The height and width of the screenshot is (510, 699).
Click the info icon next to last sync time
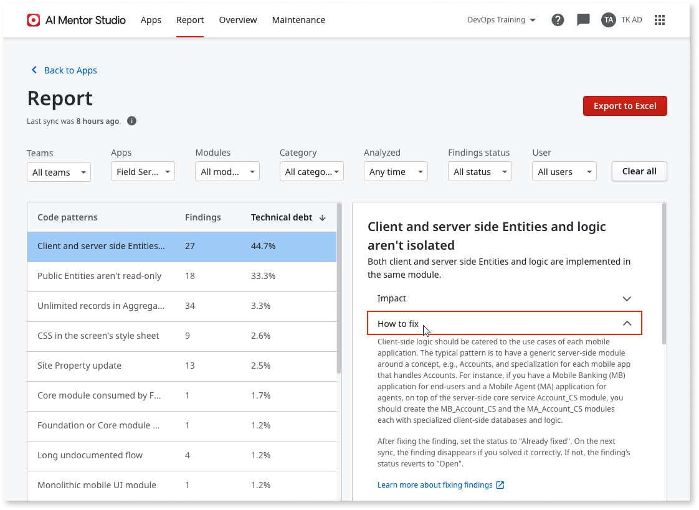131,121
